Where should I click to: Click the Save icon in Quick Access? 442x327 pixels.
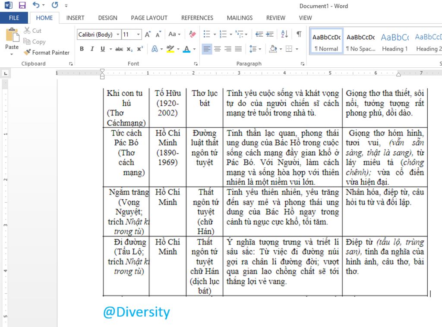point(22,6)
